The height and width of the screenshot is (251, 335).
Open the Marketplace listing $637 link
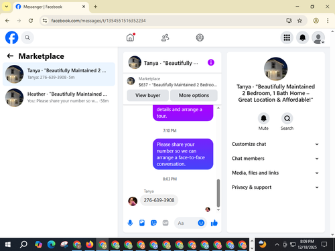tap(172, 82)
